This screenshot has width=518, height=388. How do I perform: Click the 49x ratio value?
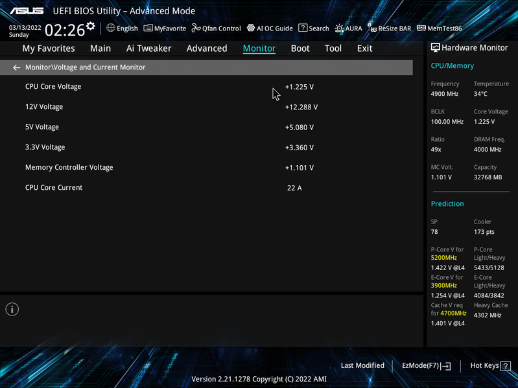[x=436, y=150]
